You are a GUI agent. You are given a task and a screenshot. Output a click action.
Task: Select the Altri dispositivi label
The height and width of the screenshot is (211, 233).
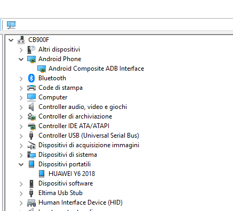click(x=59, y=49)
